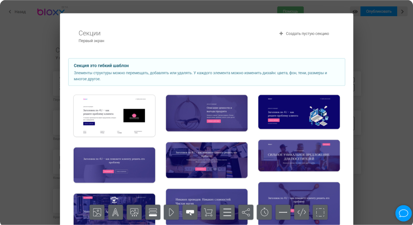Select the social share element icon

pyautogui.click(x=246, y=212)
